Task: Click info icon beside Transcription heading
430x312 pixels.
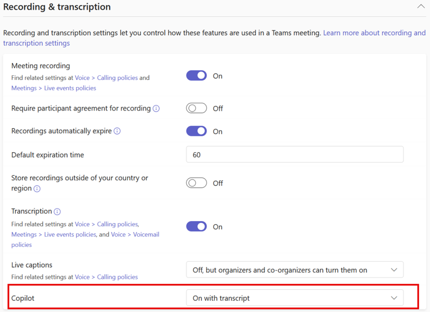Action: pos(57,211)
